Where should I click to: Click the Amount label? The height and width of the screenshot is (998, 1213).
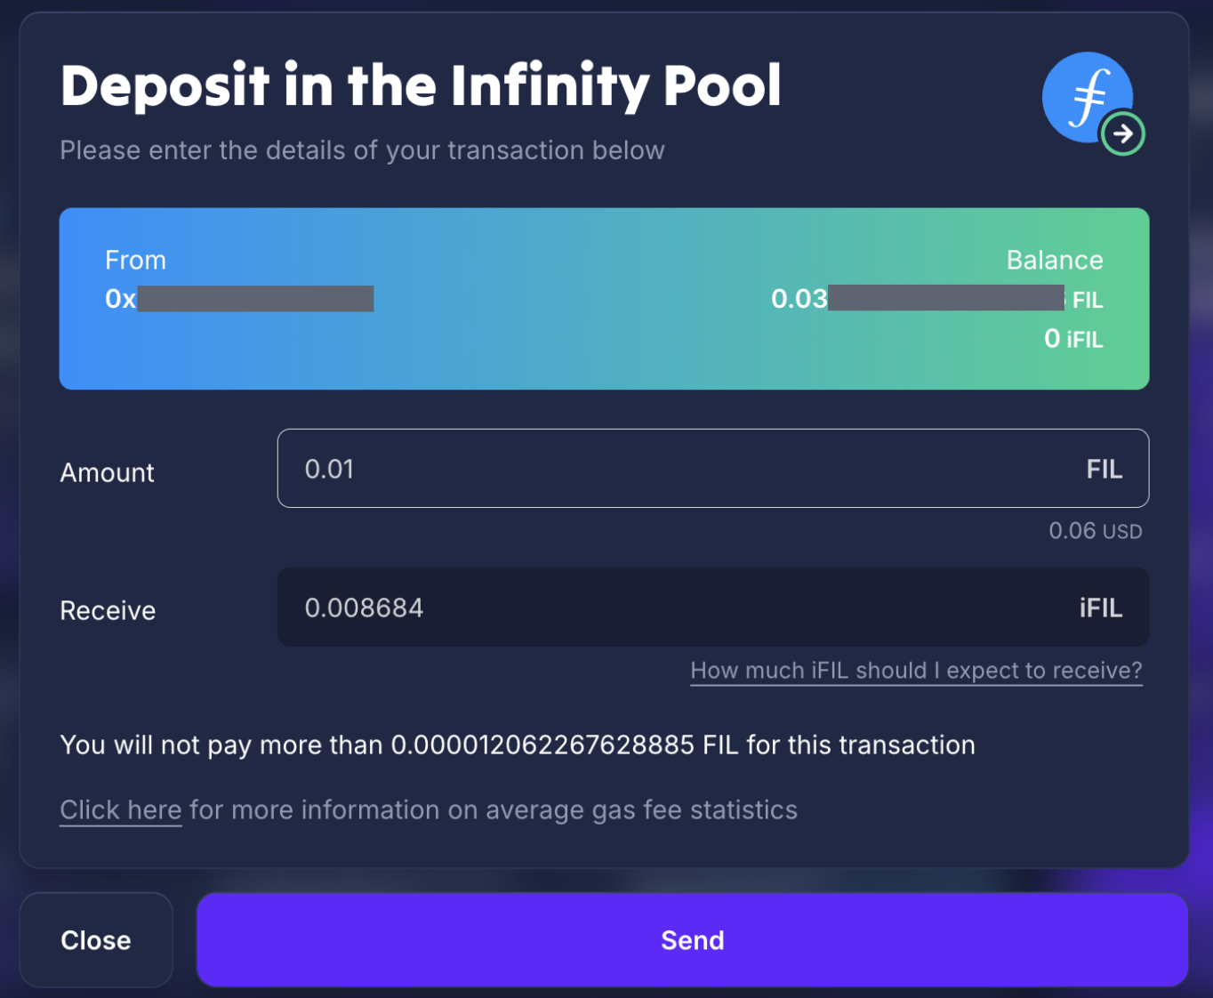coord(107,472)
